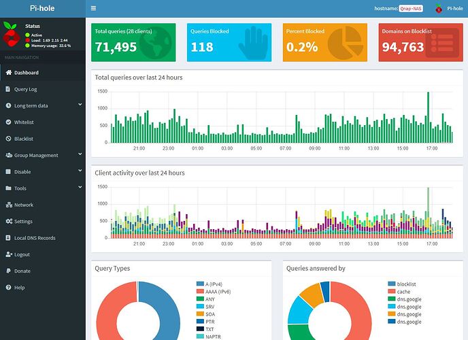Click the Donate icon in sidebar
Screen dimensions: 468x340
click(8, 271)
